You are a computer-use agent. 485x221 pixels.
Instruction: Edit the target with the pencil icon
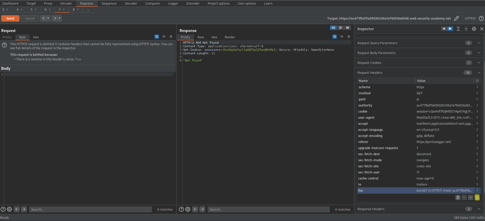(456, 18)
